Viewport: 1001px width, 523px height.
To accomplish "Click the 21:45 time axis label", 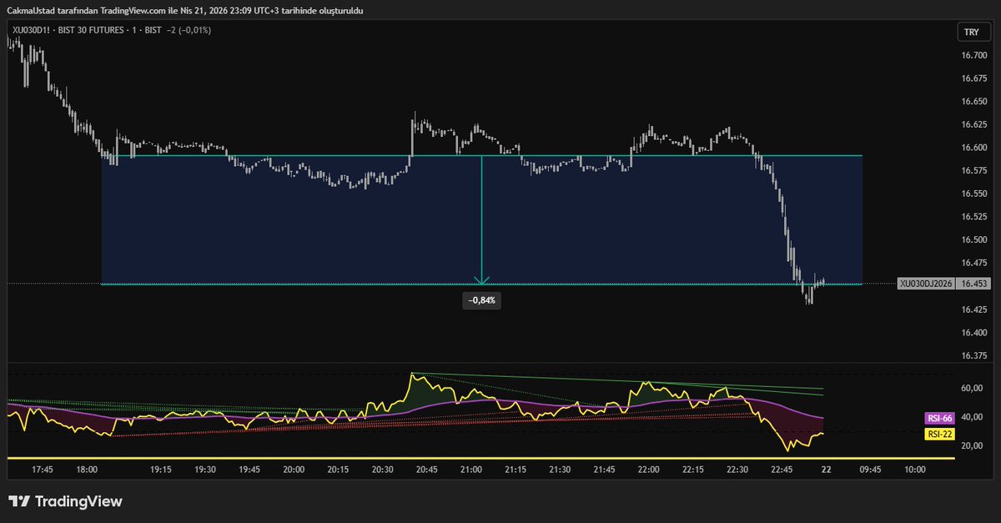I will (604, 470).
